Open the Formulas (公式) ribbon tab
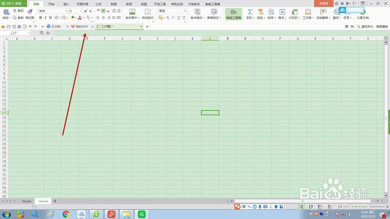This screenshot has width=390, height=219. 99,4
